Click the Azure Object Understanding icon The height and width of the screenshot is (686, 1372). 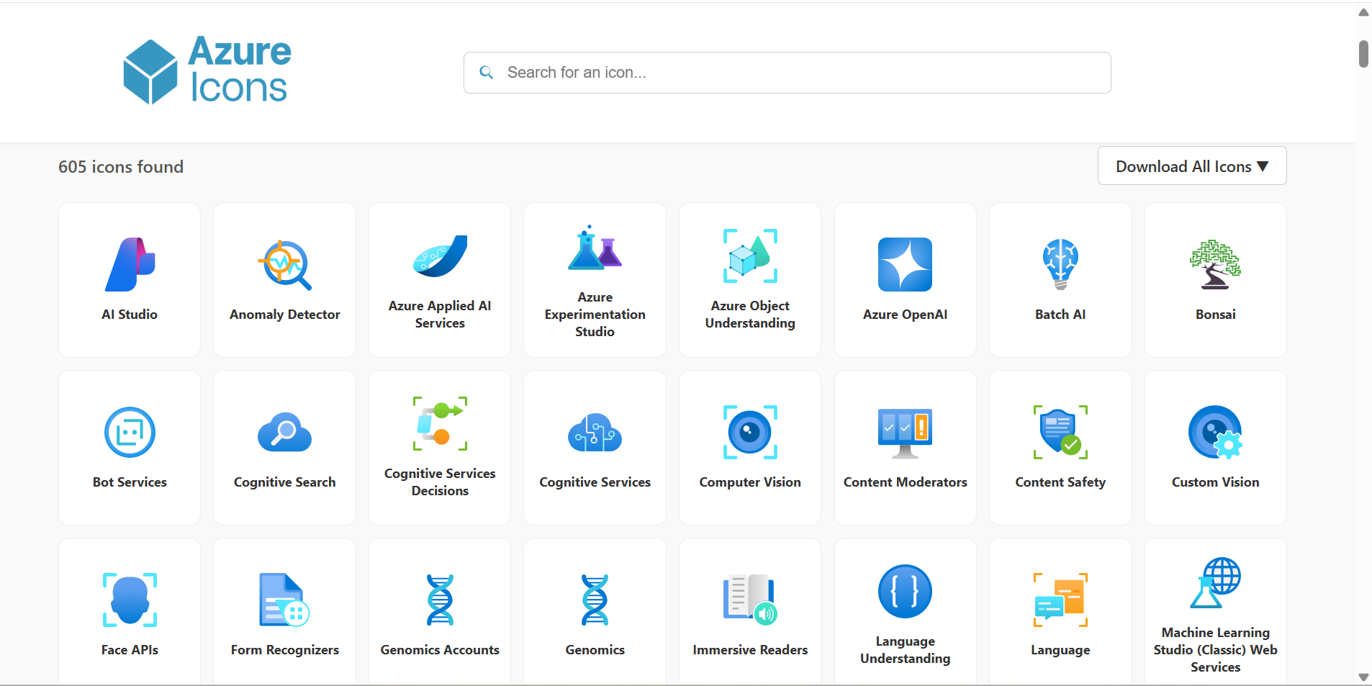[x=749, y=280]
